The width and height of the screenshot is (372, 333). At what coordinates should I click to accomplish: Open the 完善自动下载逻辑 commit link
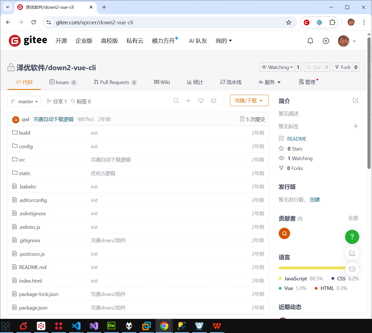pyautogui.click(x=53, y=119)
